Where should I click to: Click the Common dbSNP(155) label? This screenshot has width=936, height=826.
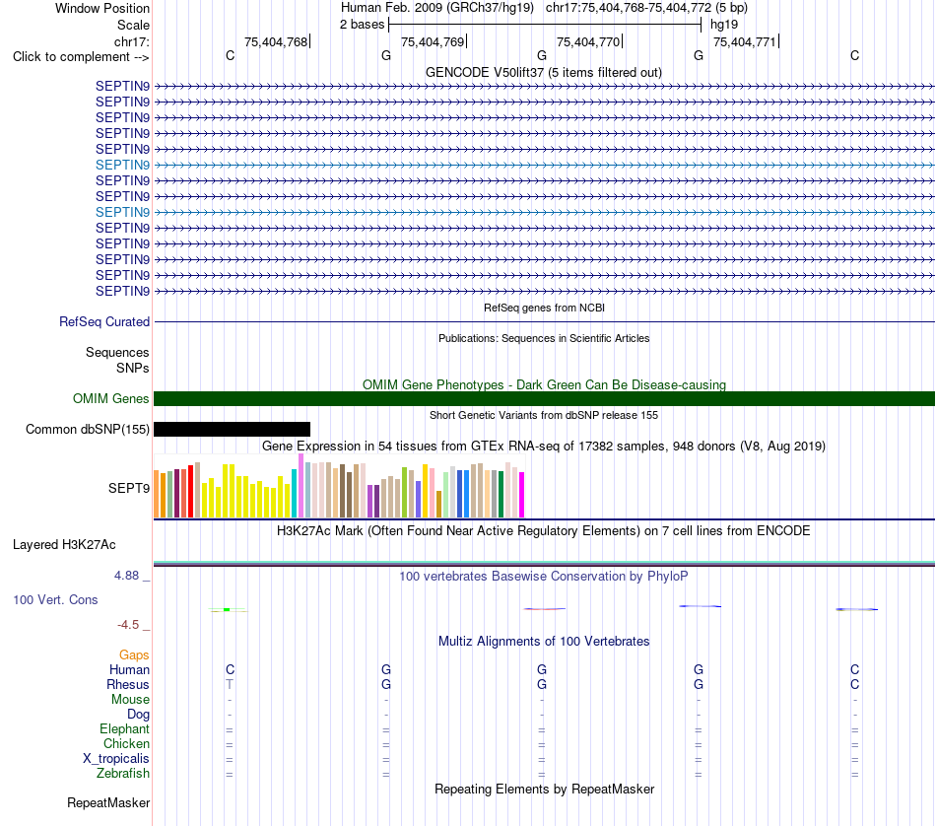(87, 430)
